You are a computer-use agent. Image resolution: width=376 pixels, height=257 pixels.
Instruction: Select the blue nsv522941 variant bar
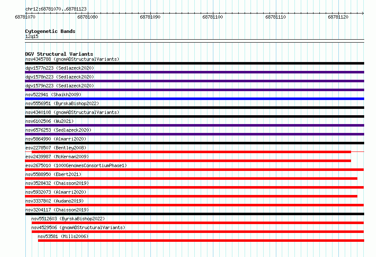point(194,99)
